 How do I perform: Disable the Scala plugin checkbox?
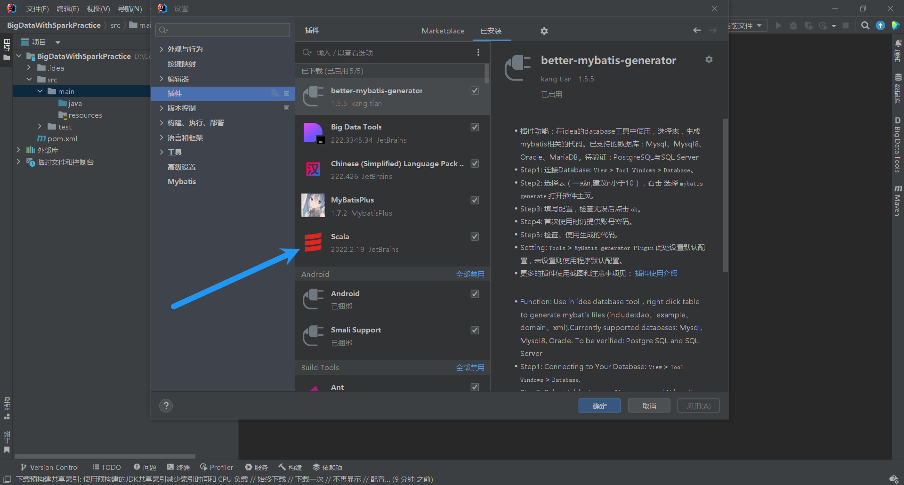click(x=475, y=236)
